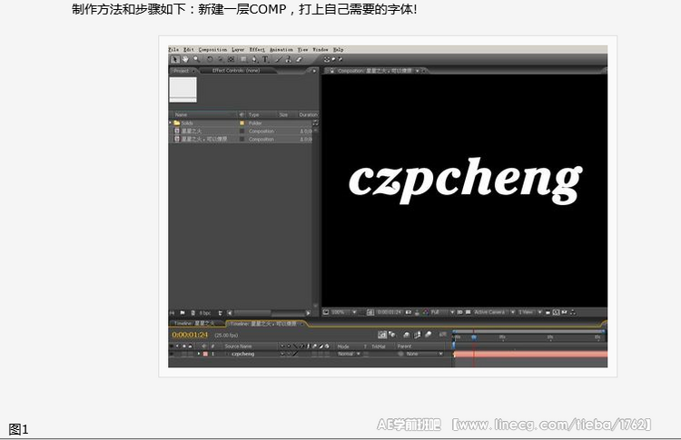Click the Solids folder yellow label swatch
Screen dimensions: 681x440
coord(242,122)
